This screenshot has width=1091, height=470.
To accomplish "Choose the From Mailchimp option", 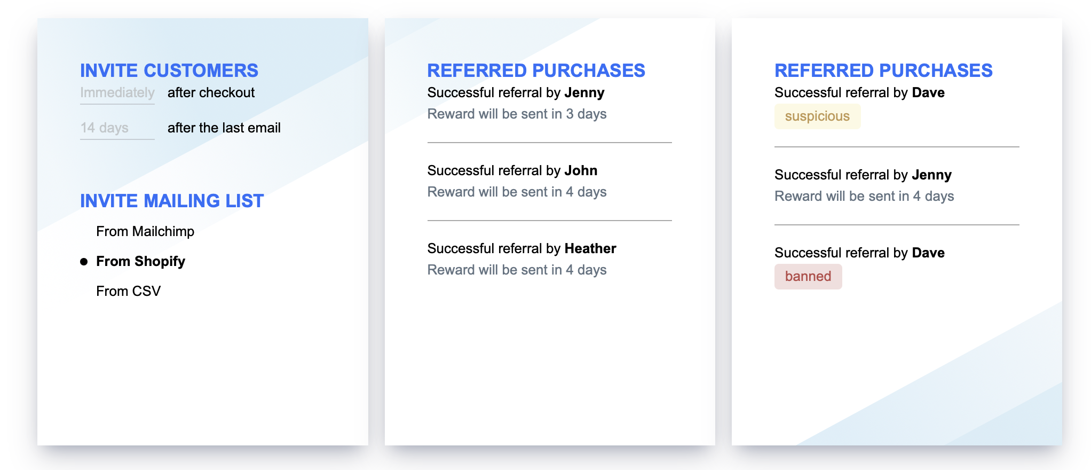I will click(x=145, y=231).
